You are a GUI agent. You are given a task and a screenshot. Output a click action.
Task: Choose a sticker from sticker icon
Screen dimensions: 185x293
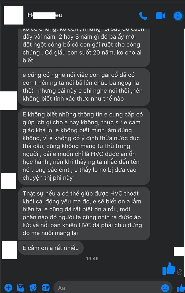[33, 288]
